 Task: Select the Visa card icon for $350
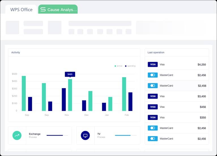(x=153, y=117)
